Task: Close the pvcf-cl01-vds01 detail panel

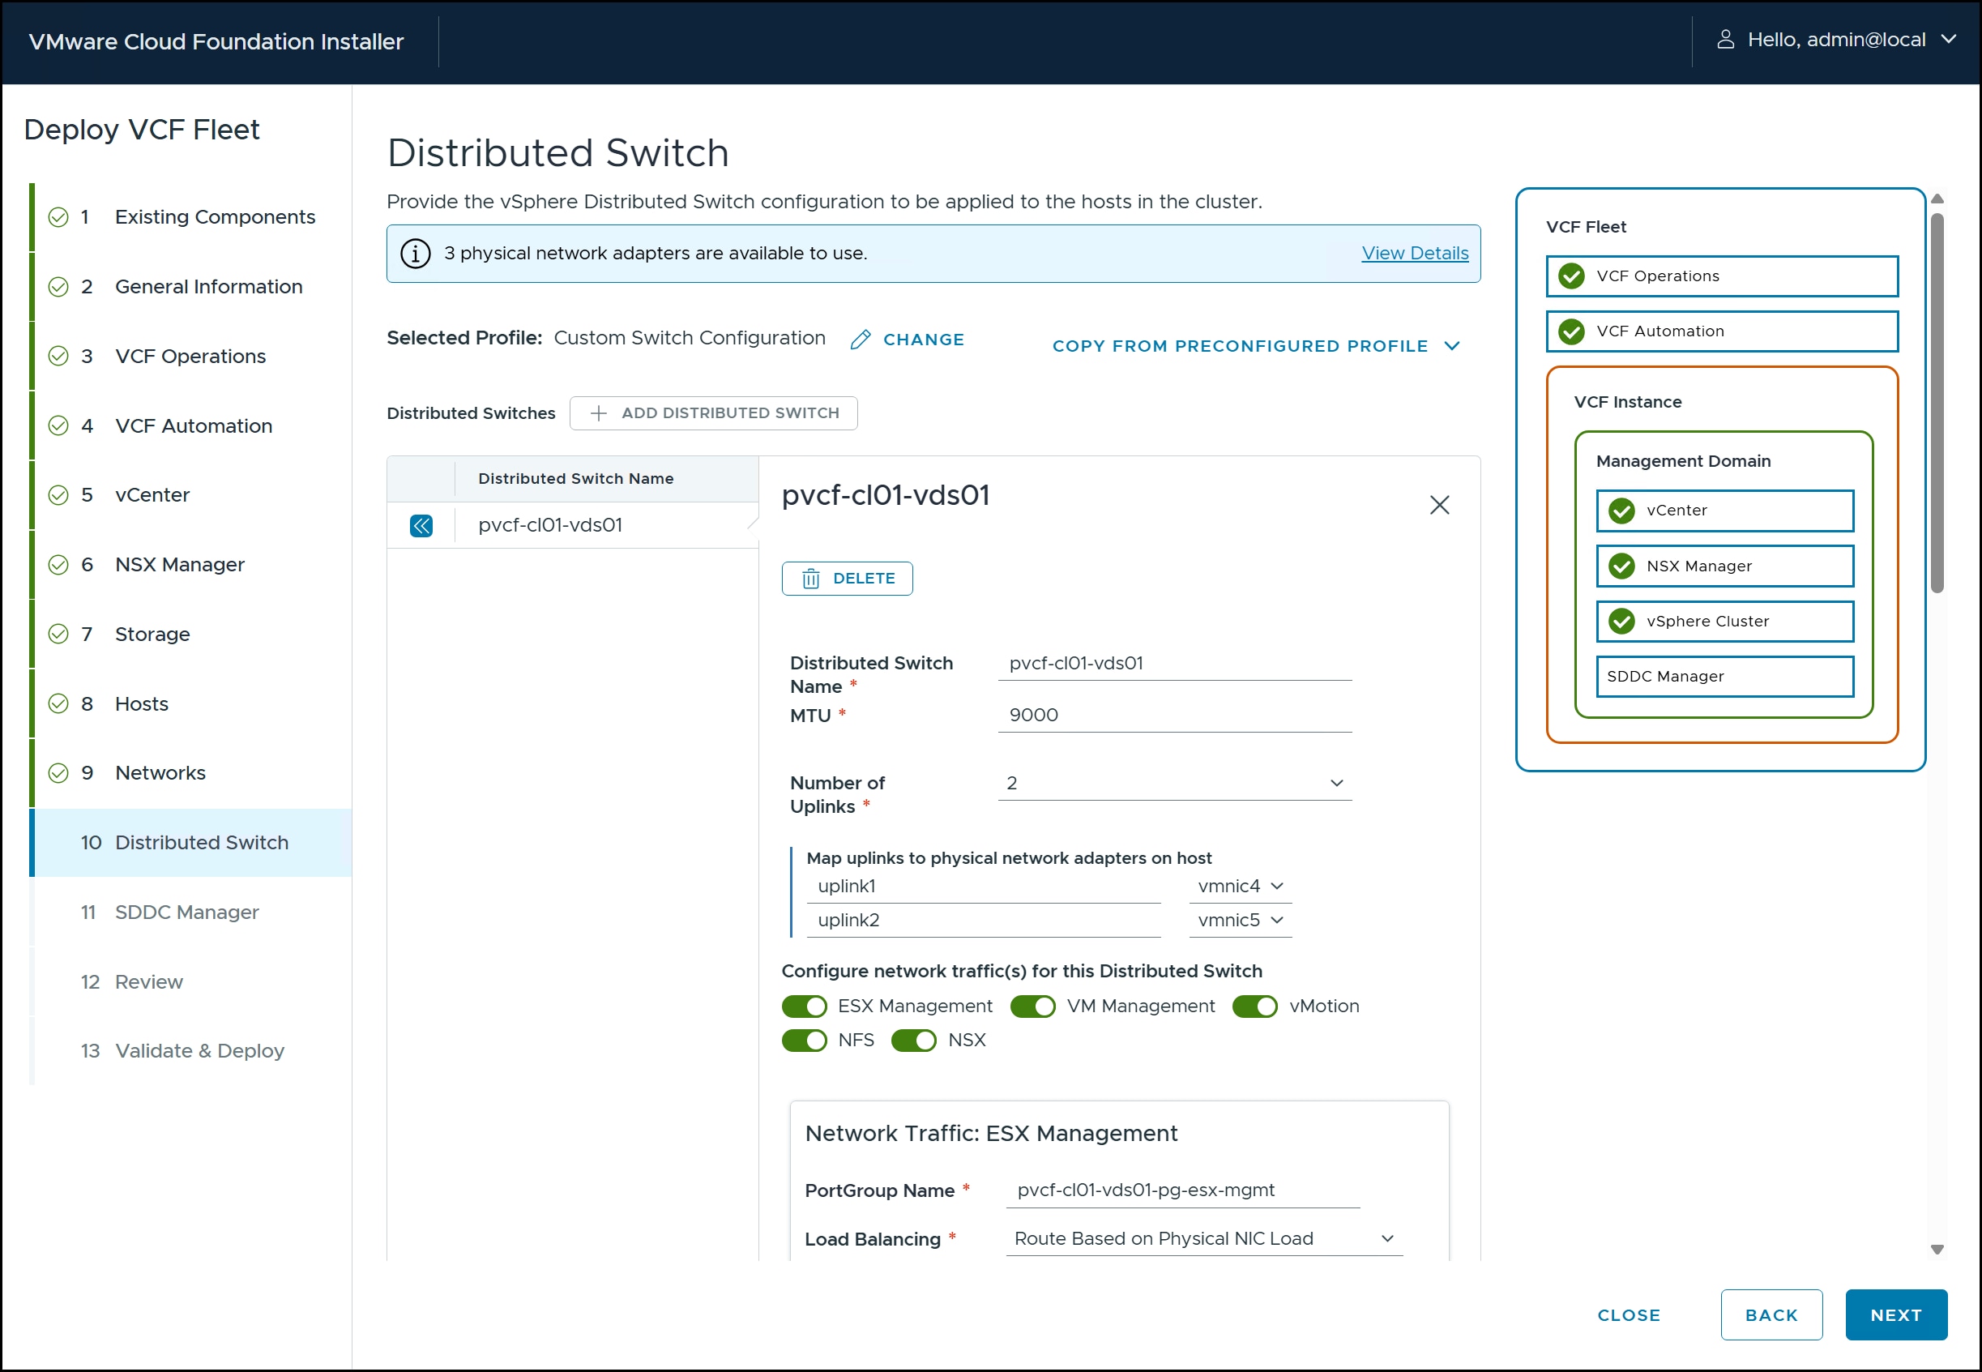Action: 1440,505
